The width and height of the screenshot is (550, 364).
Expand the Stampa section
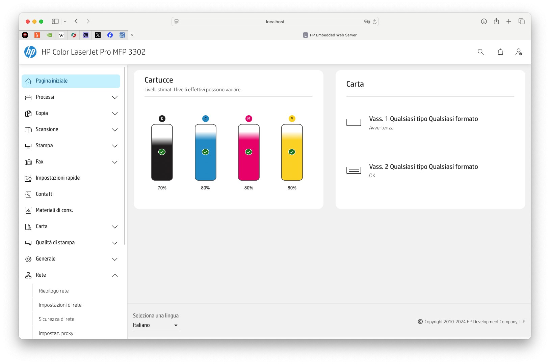click(115, 146)
